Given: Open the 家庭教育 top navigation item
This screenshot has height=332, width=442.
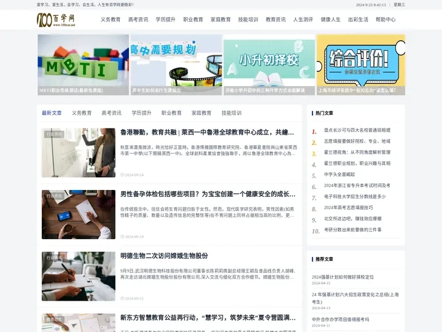Looking at the screenshot, I should [x=221, y=20].
